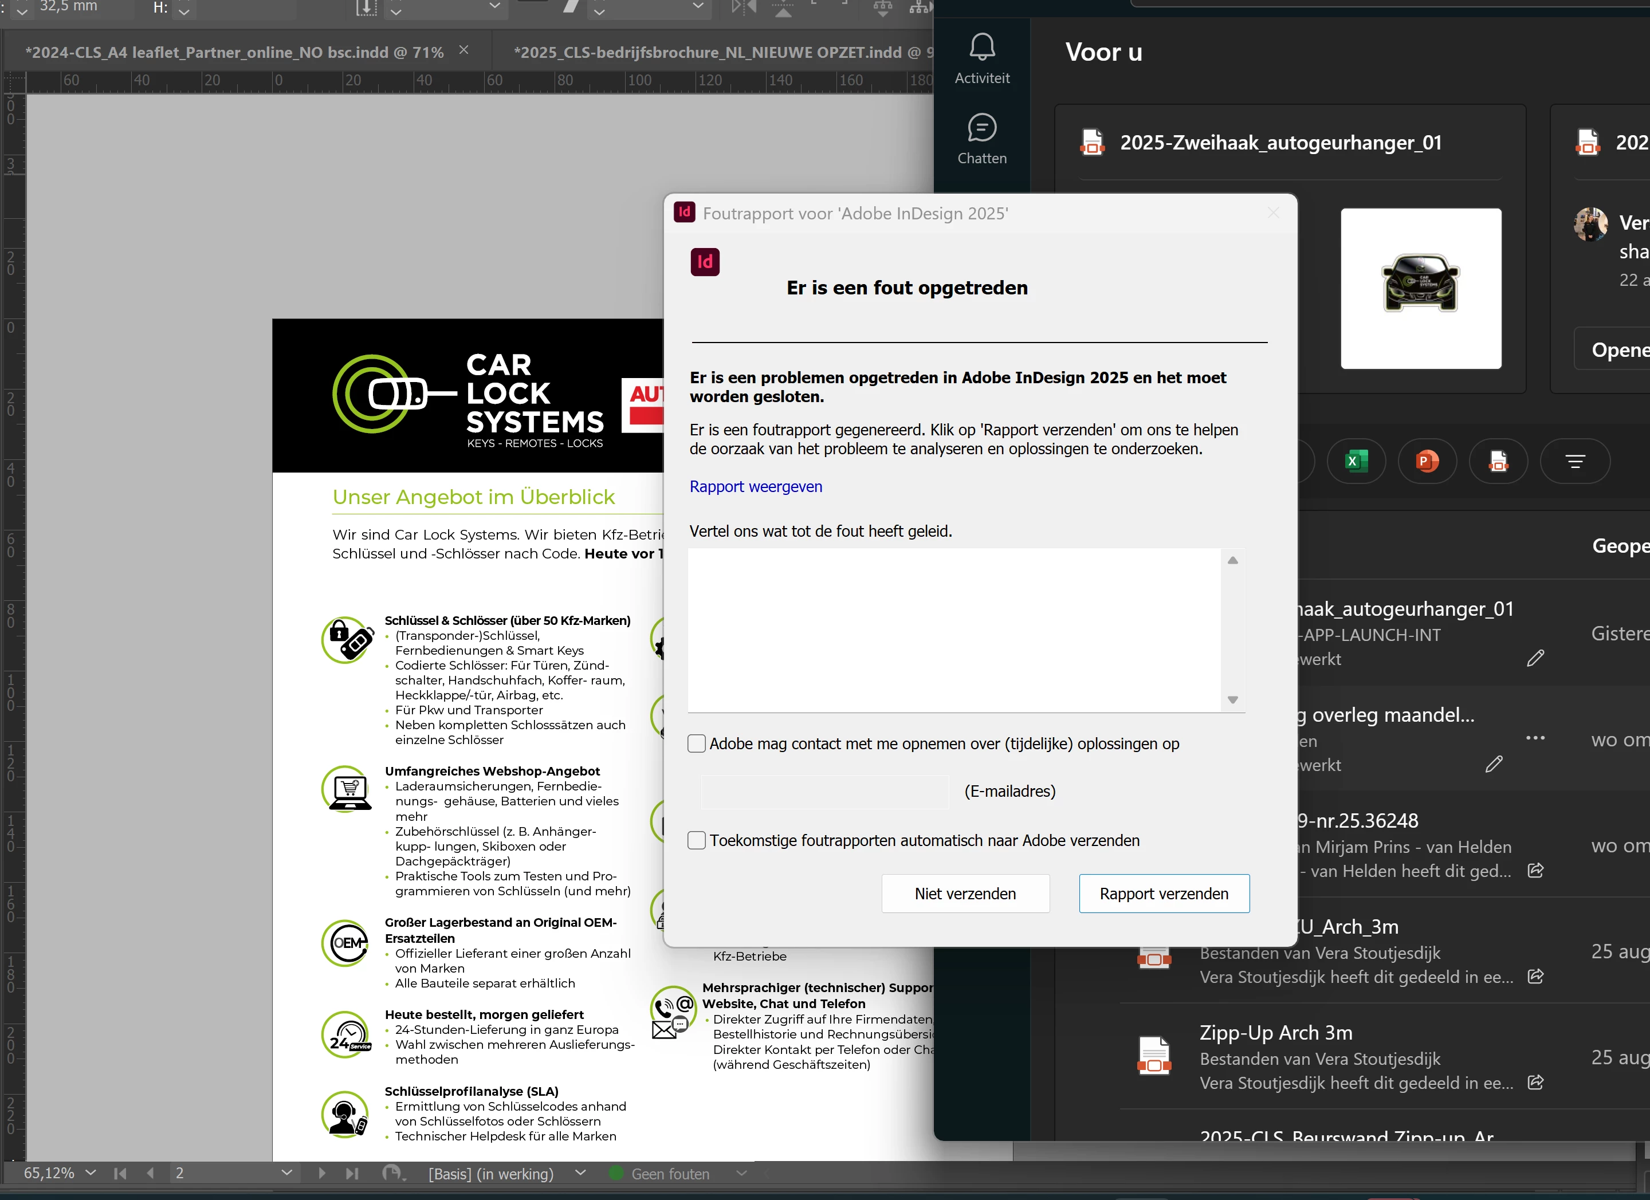
Task: Go to first page arrow
Action: pyautogui.click(x=120, y=1173)
